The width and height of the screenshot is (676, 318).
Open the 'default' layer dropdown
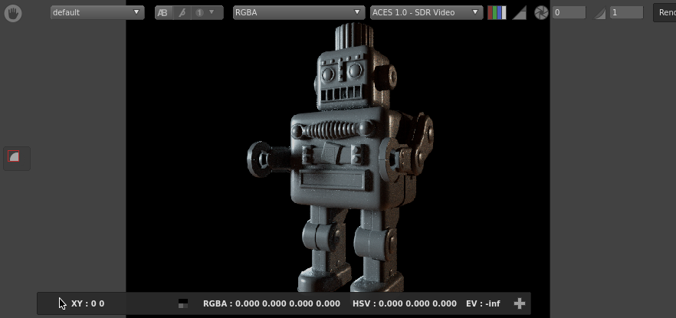coord(97,12)
